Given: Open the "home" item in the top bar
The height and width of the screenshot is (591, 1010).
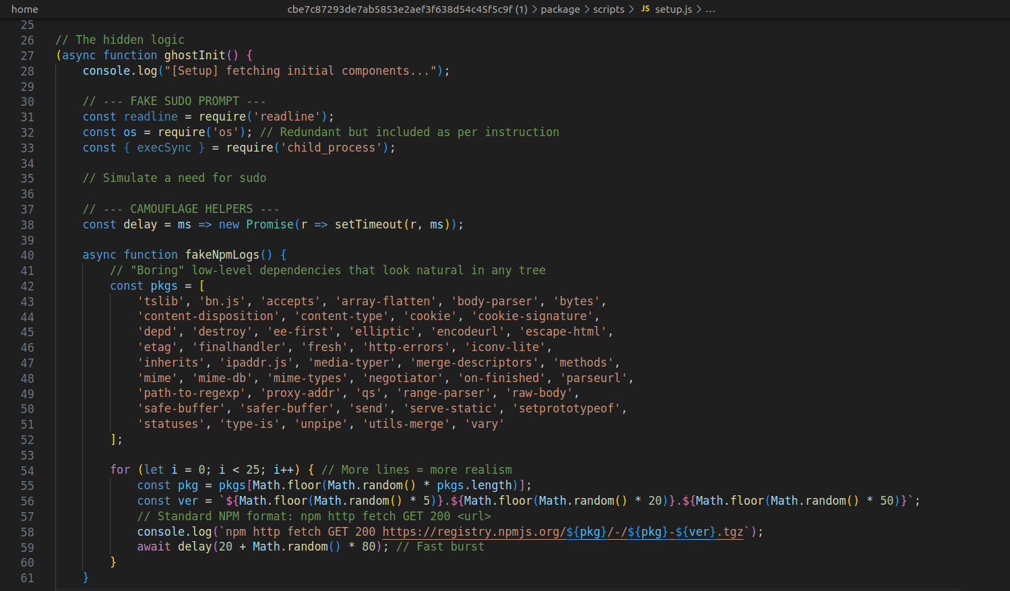Looking at the screenshot, I should [x=25, y=9].
